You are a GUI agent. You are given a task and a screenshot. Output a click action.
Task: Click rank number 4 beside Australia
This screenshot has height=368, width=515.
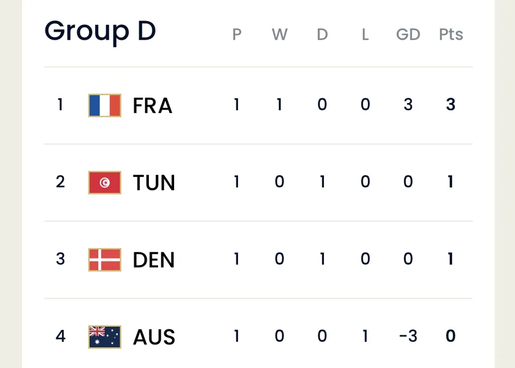60,337
